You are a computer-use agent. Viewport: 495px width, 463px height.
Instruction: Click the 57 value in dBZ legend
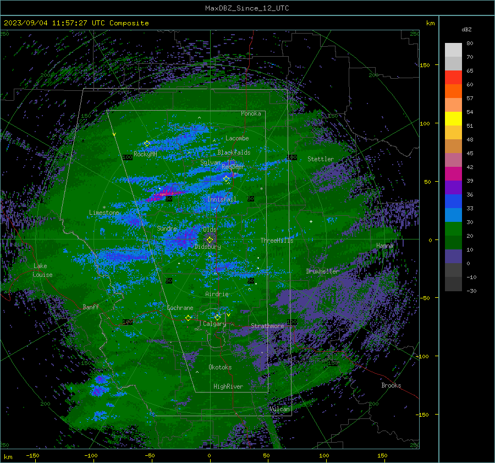pos(470,99)
